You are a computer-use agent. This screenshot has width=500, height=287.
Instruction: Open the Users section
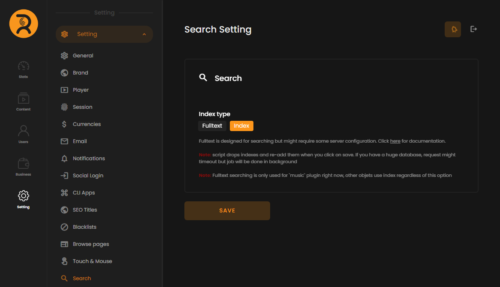coord(23,135)
